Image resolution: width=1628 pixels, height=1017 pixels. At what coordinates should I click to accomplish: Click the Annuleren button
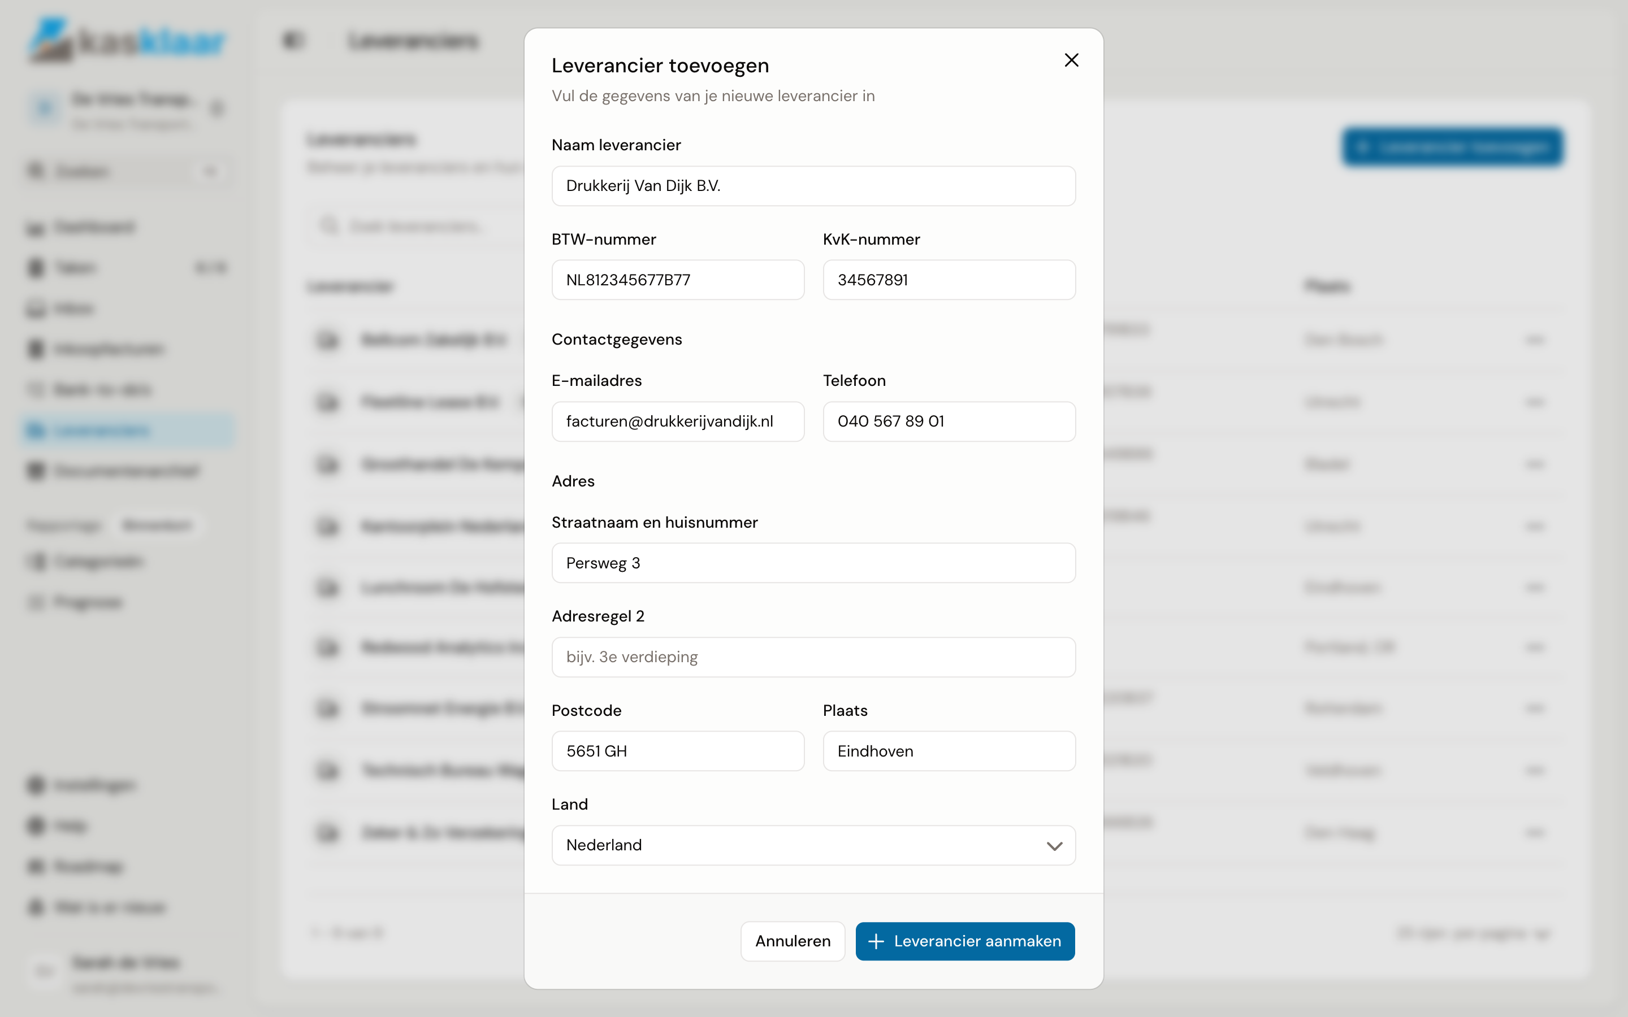coord(793,941)
